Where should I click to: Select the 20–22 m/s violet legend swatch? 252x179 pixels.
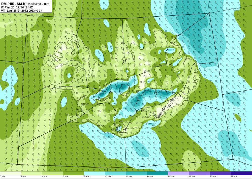[x=220, y=173]
